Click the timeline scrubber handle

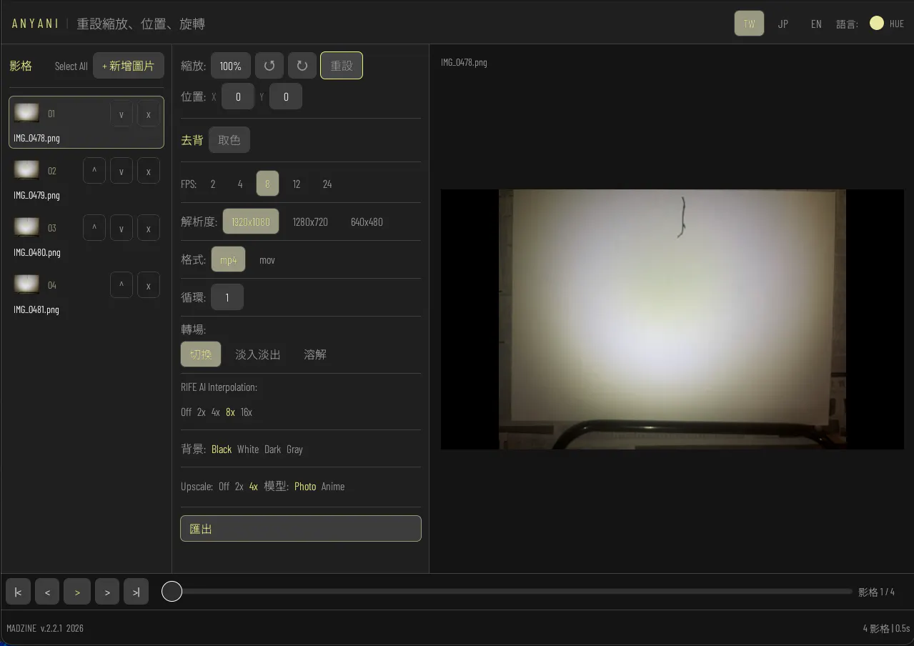point(172,591)
